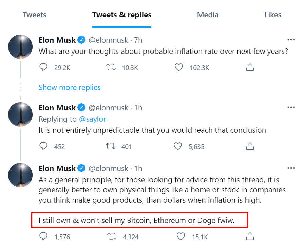This screenshot has width=304, height=245.
Task: Share the reply to @saylor tweet
Action: click(x=250, y=146)
